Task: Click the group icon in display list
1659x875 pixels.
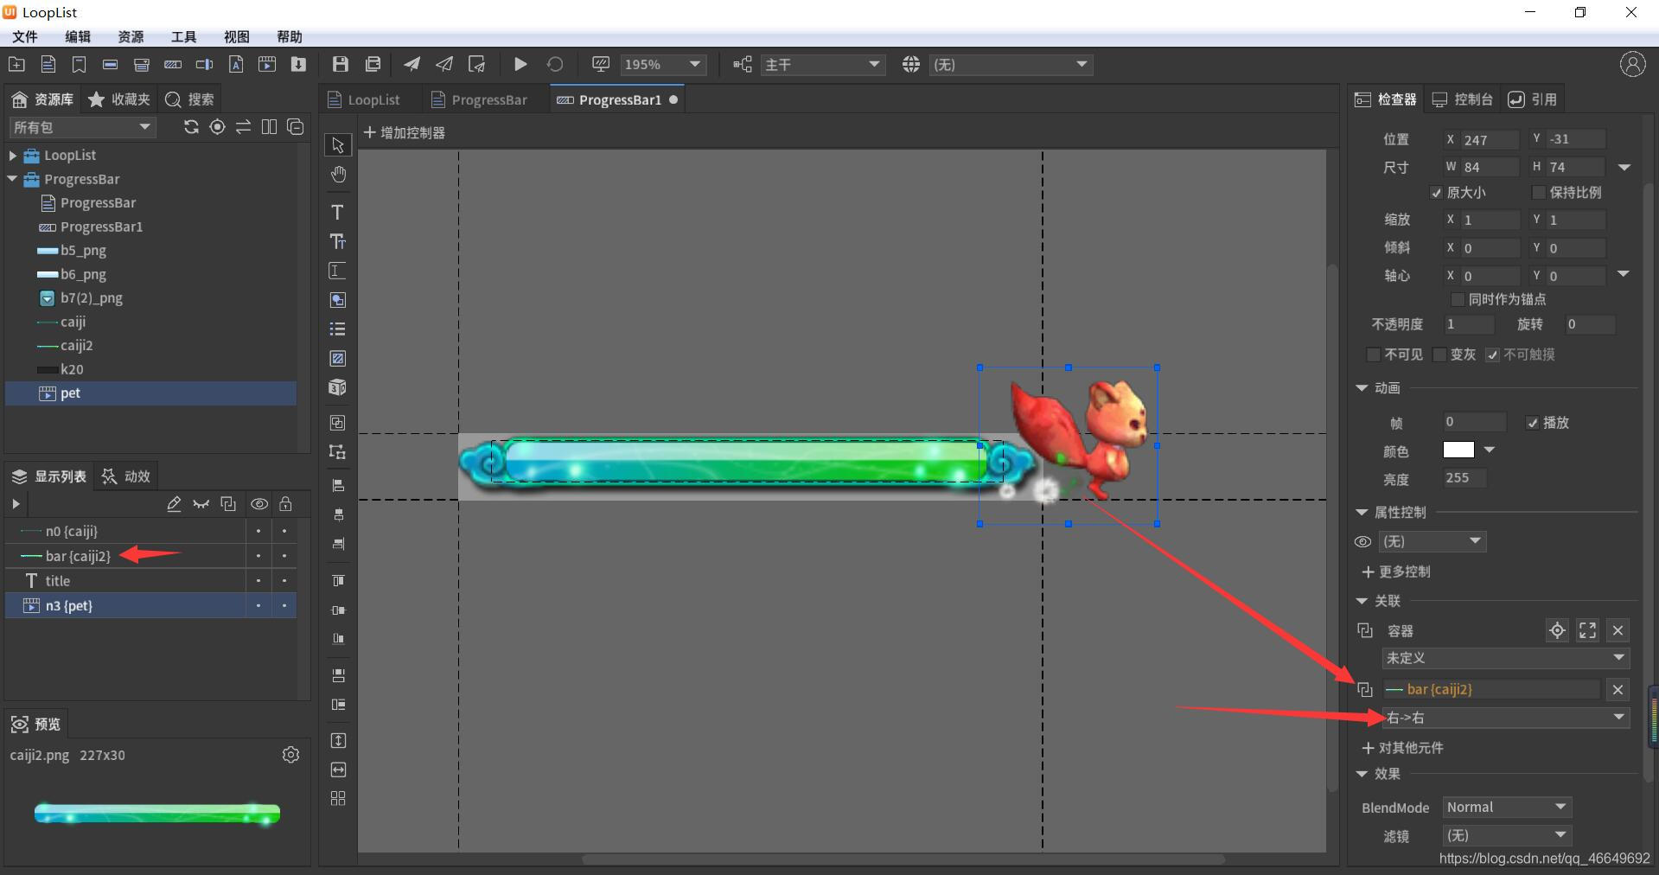Action: click(228, 504)
